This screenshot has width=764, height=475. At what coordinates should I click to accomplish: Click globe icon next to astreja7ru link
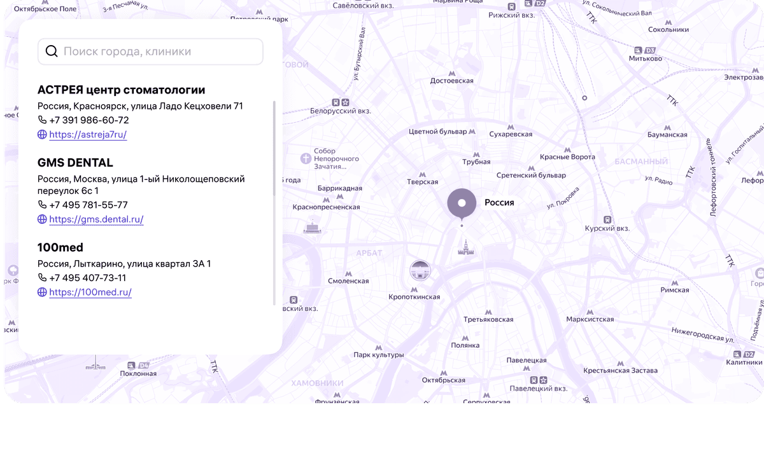(42, 134)
